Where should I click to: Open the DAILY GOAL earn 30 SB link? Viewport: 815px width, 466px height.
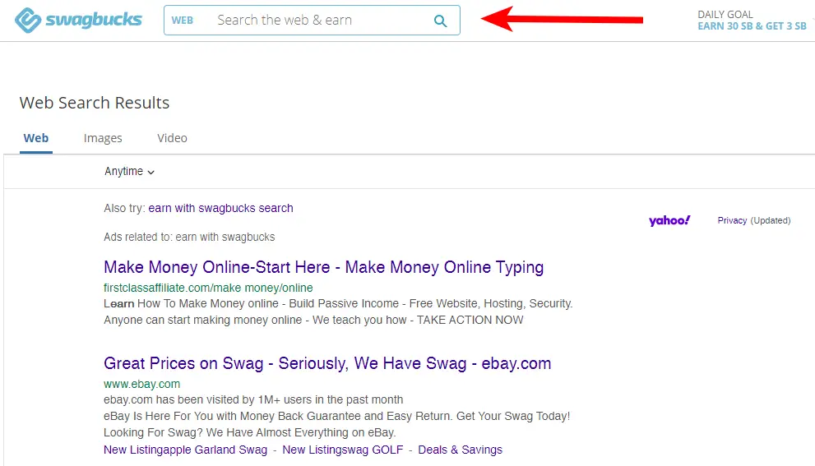752,21
